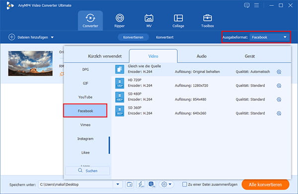
Task: Click Qualität: Automatisch text
Action: 253,72
